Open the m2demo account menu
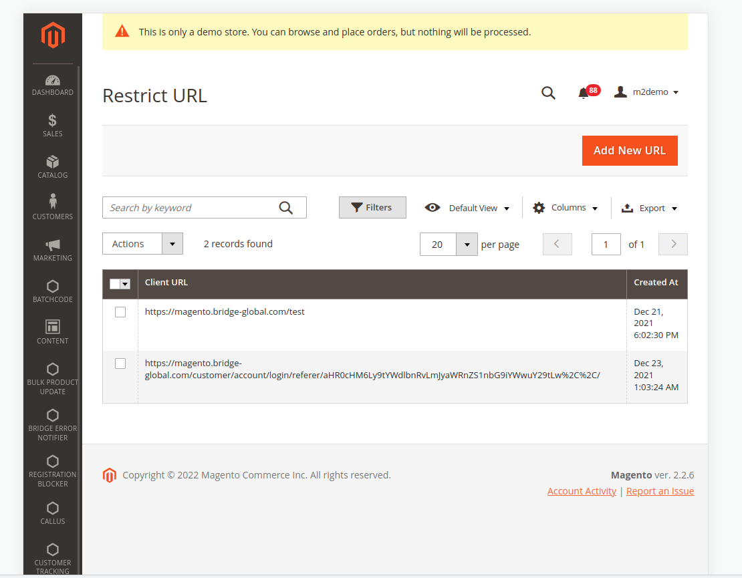 646,92
